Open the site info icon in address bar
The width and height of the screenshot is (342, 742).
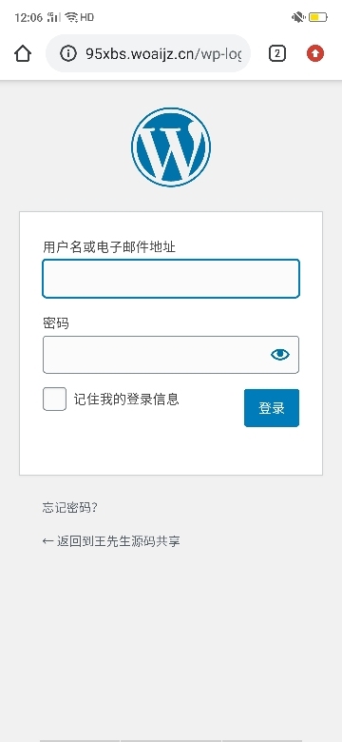click(68, 54)
